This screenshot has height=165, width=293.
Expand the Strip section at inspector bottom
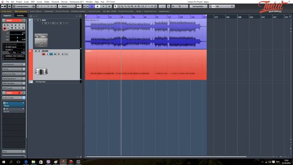[14, 152]
